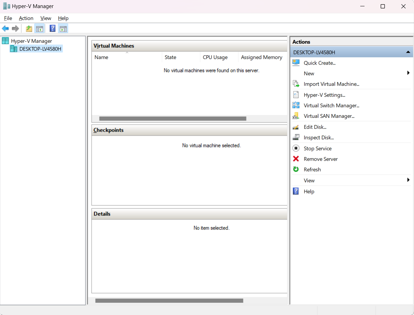Image resolution: width=414 pixels, height=315 pixels.
Task: Remove the DESKTOP-LV4580H server
Action: click(x=320, y=159)
